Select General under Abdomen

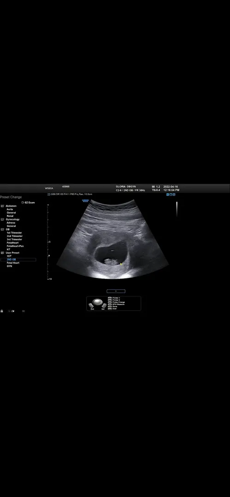pos(11,213)
